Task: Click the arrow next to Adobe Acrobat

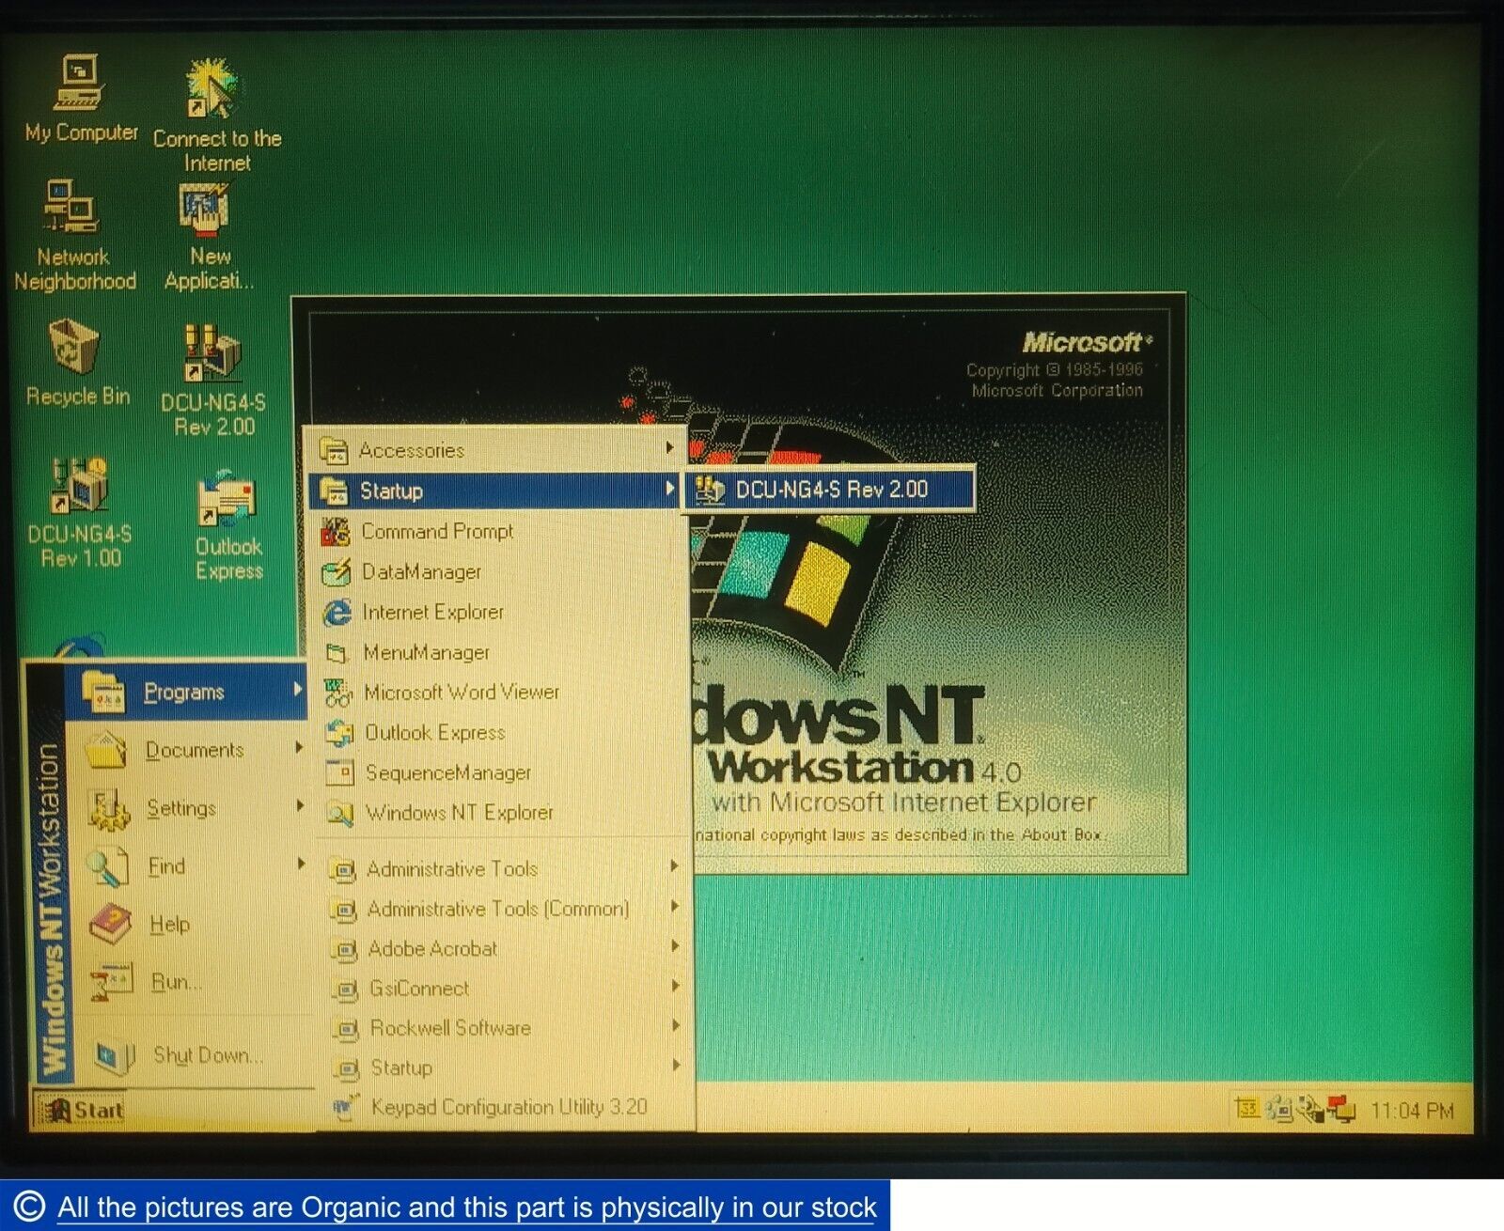Action: 675,946
